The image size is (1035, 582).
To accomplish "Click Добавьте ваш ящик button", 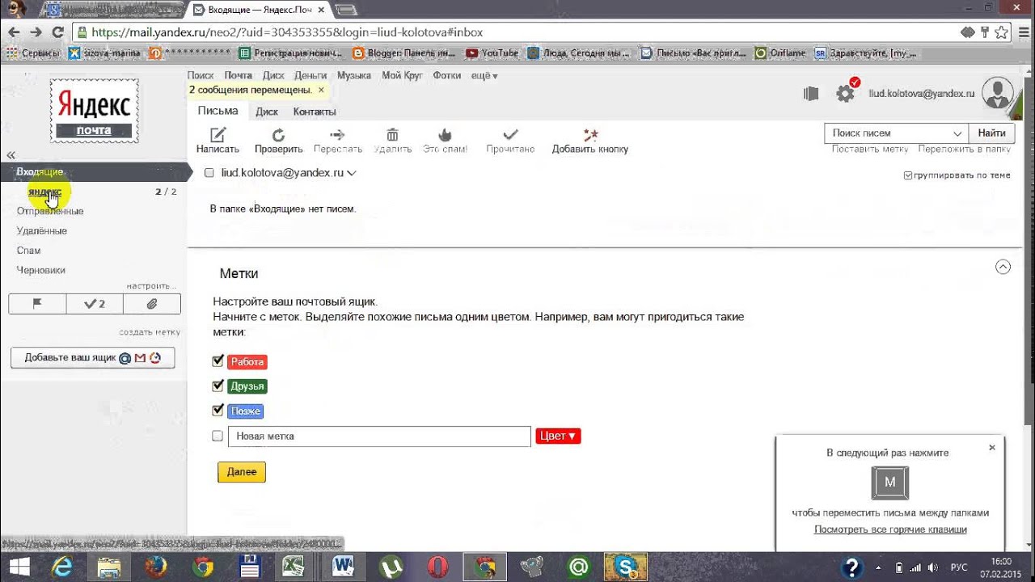I will (93, 357).
